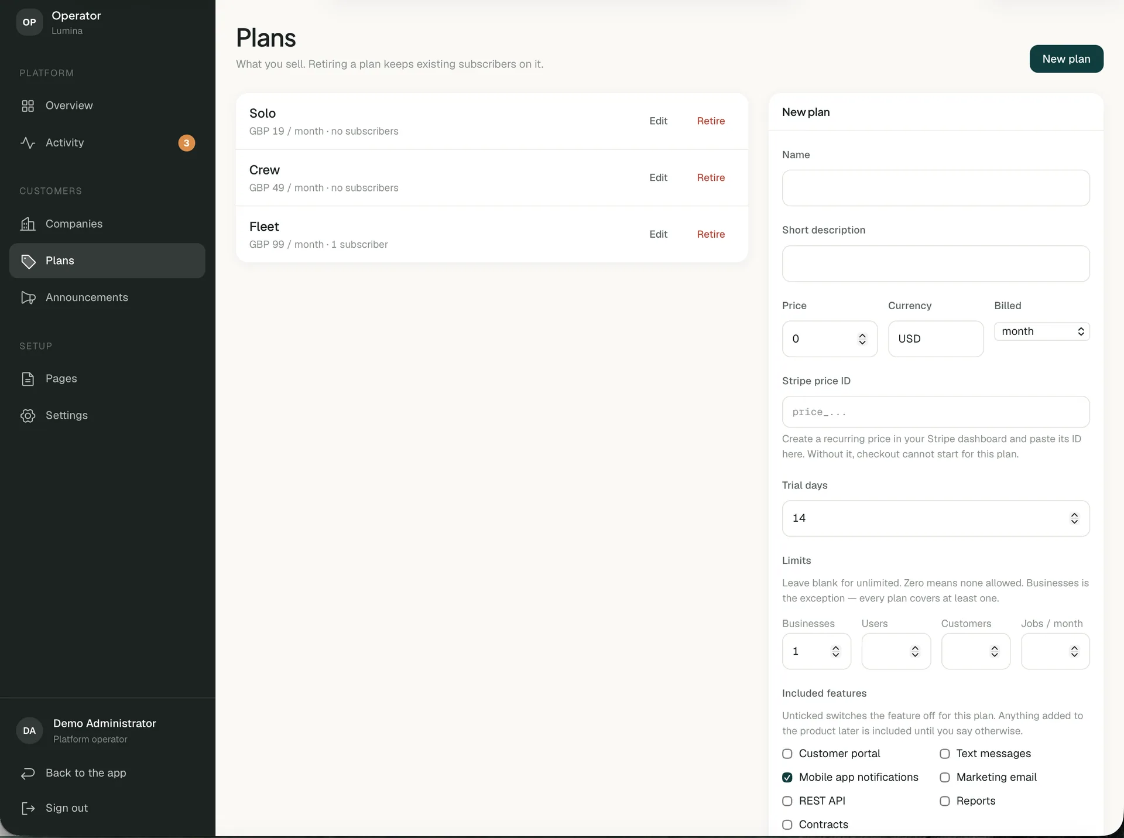Viewport: 1124px width, 838px height.
Task: Enable the Text messages checkbox
Action: (945, 754)
